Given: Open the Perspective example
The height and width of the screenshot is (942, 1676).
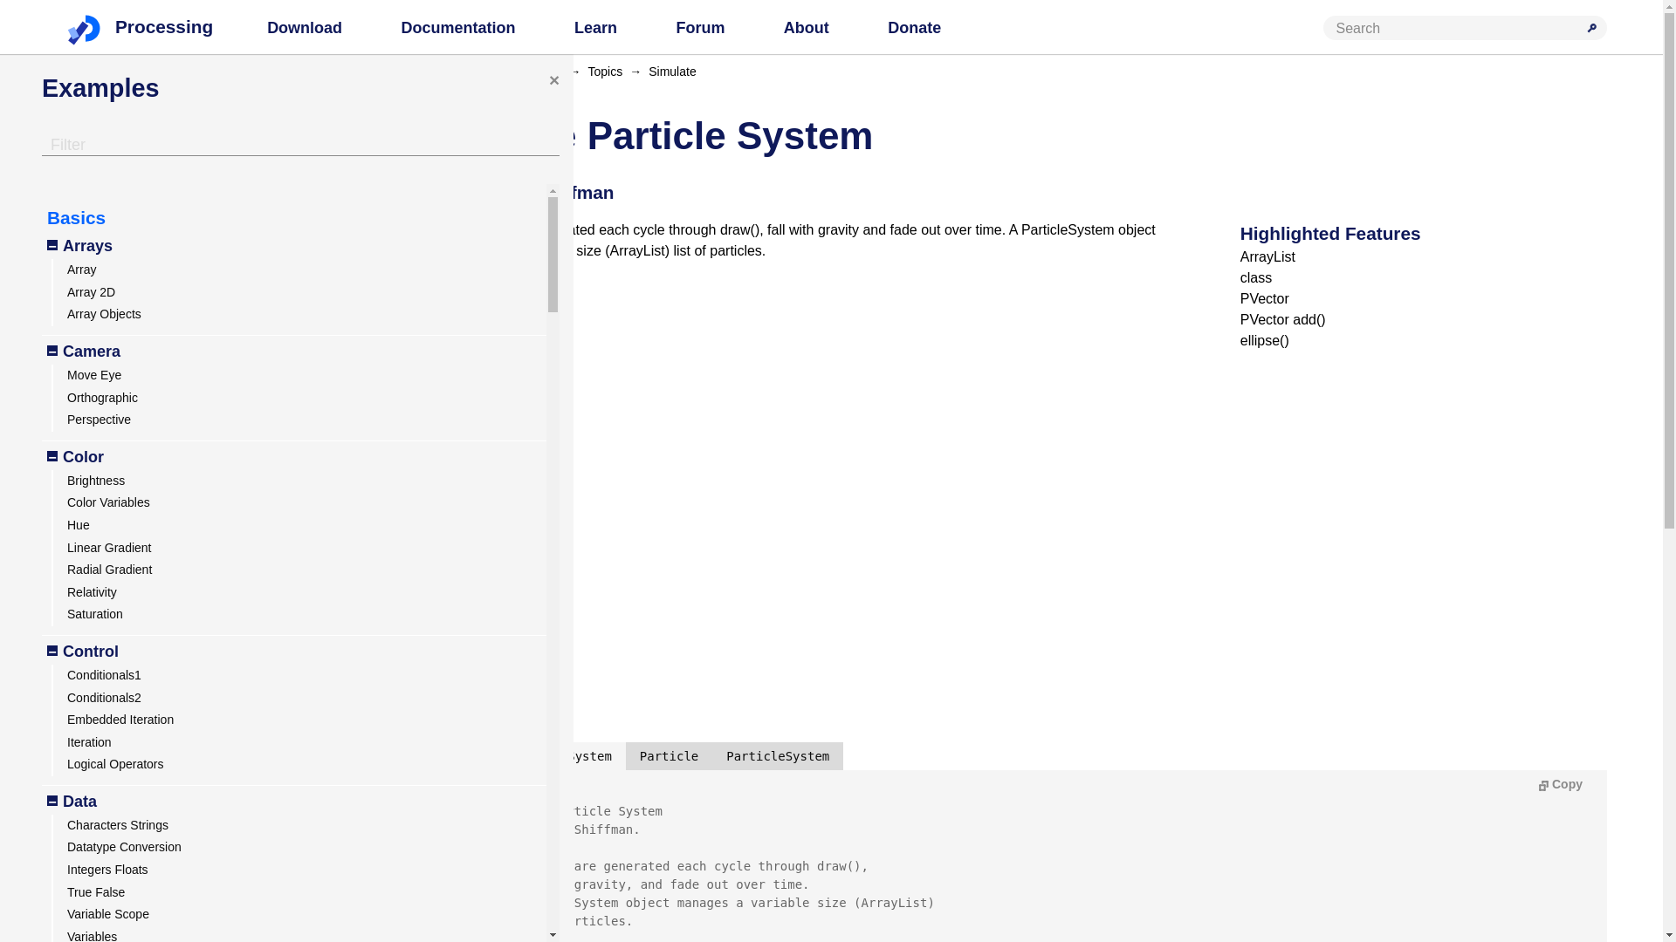Looking at the screenshot, I should pyautogui.click(x=99, y=420).
